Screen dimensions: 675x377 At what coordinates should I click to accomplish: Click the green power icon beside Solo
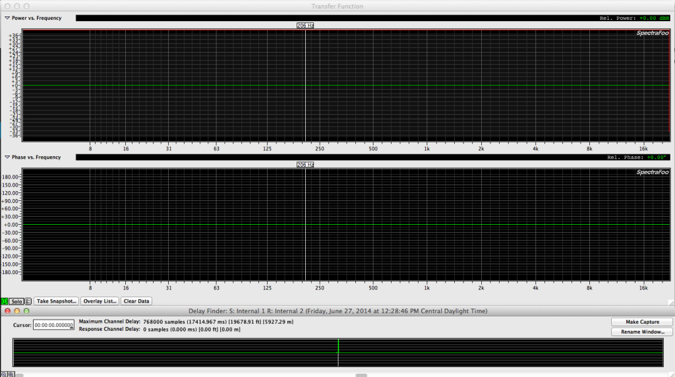coord(4,301)
